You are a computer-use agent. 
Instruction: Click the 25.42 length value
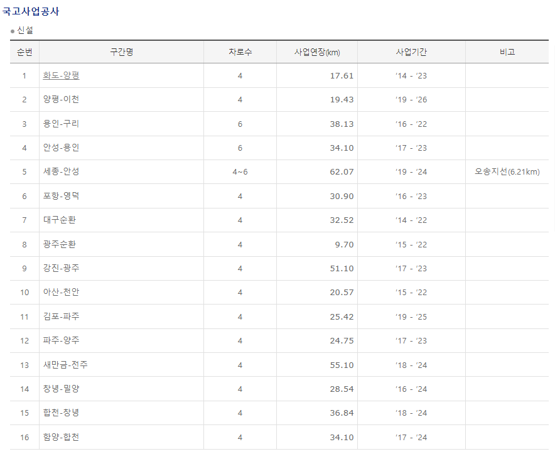coord(342,316)
